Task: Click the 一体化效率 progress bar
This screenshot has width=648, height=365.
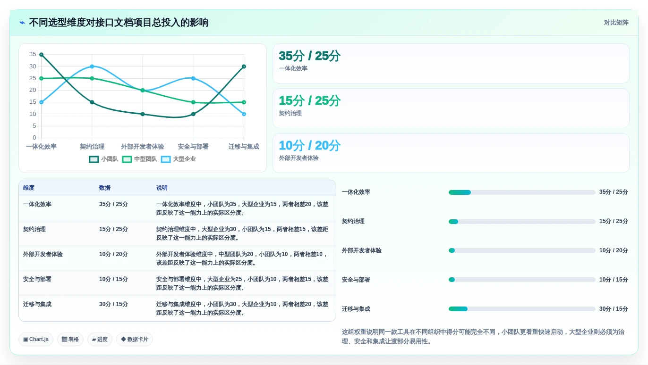Action: (x=522, y=192)
